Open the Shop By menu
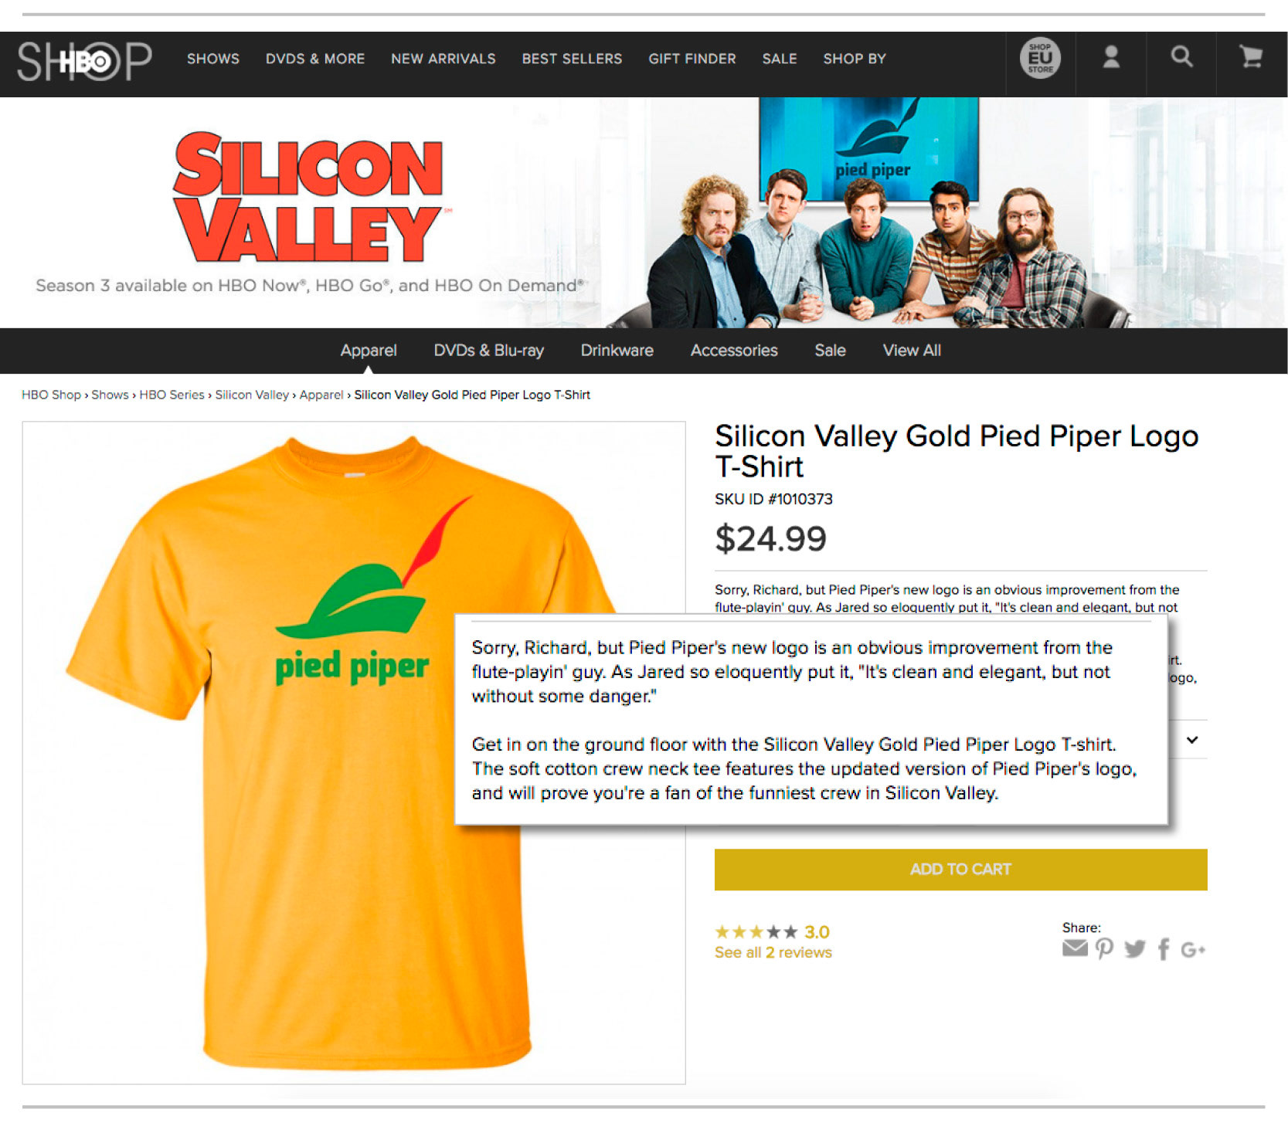This screenshot has height=1126, width=1288. coord(855,59)
